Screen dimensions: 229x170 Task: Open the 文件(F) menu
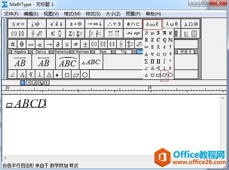point(11,14)
